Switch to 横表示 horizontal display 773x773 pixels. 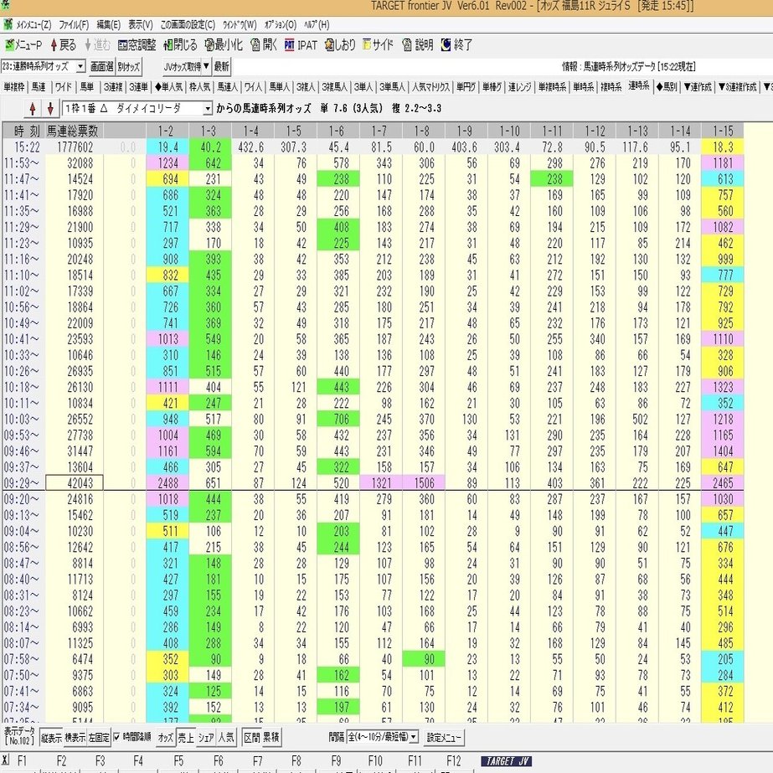tap(75, 738)
